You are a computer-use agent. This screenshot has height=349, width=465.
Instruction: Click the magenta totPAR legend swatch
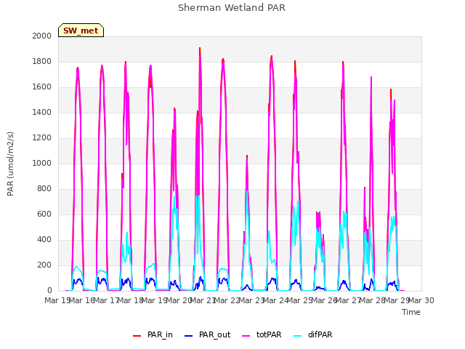(246, 335)
